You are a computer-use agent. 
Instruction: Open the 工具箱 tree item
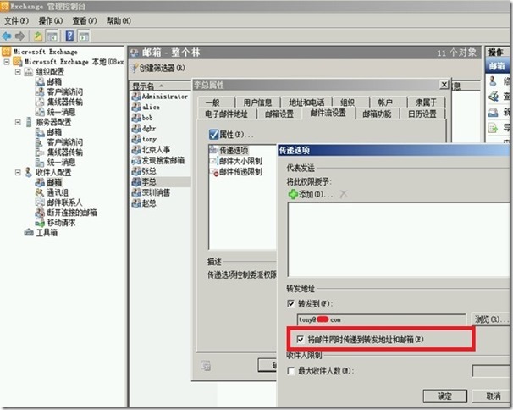pyautogui.click(x=41, y=233)
